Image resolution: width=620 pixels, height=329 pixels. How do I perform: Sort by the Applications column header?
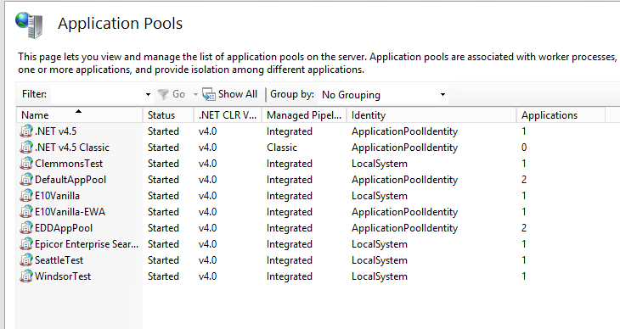(x=561, y=115)
